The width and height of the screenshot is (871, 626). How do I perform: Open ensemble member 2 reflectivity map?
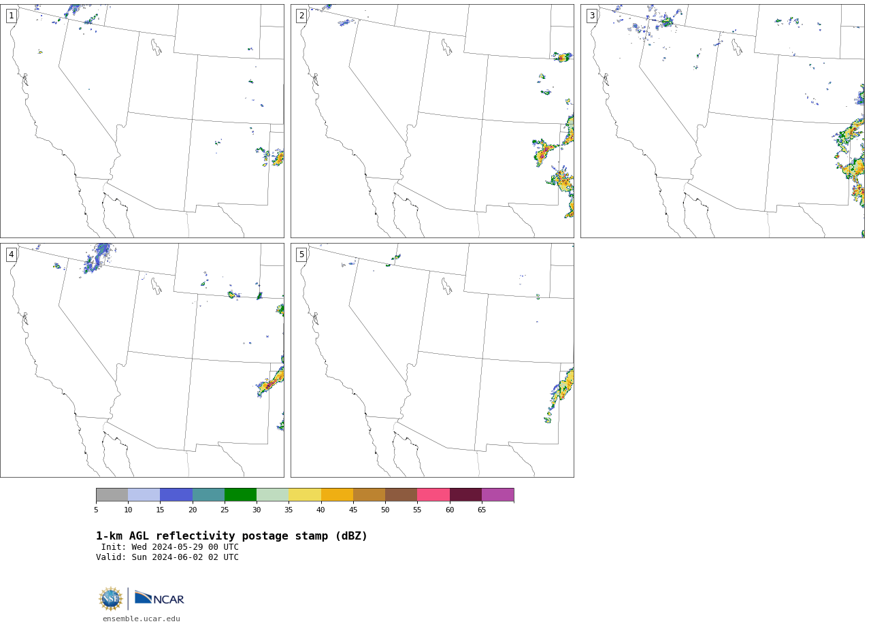point(432,121)
